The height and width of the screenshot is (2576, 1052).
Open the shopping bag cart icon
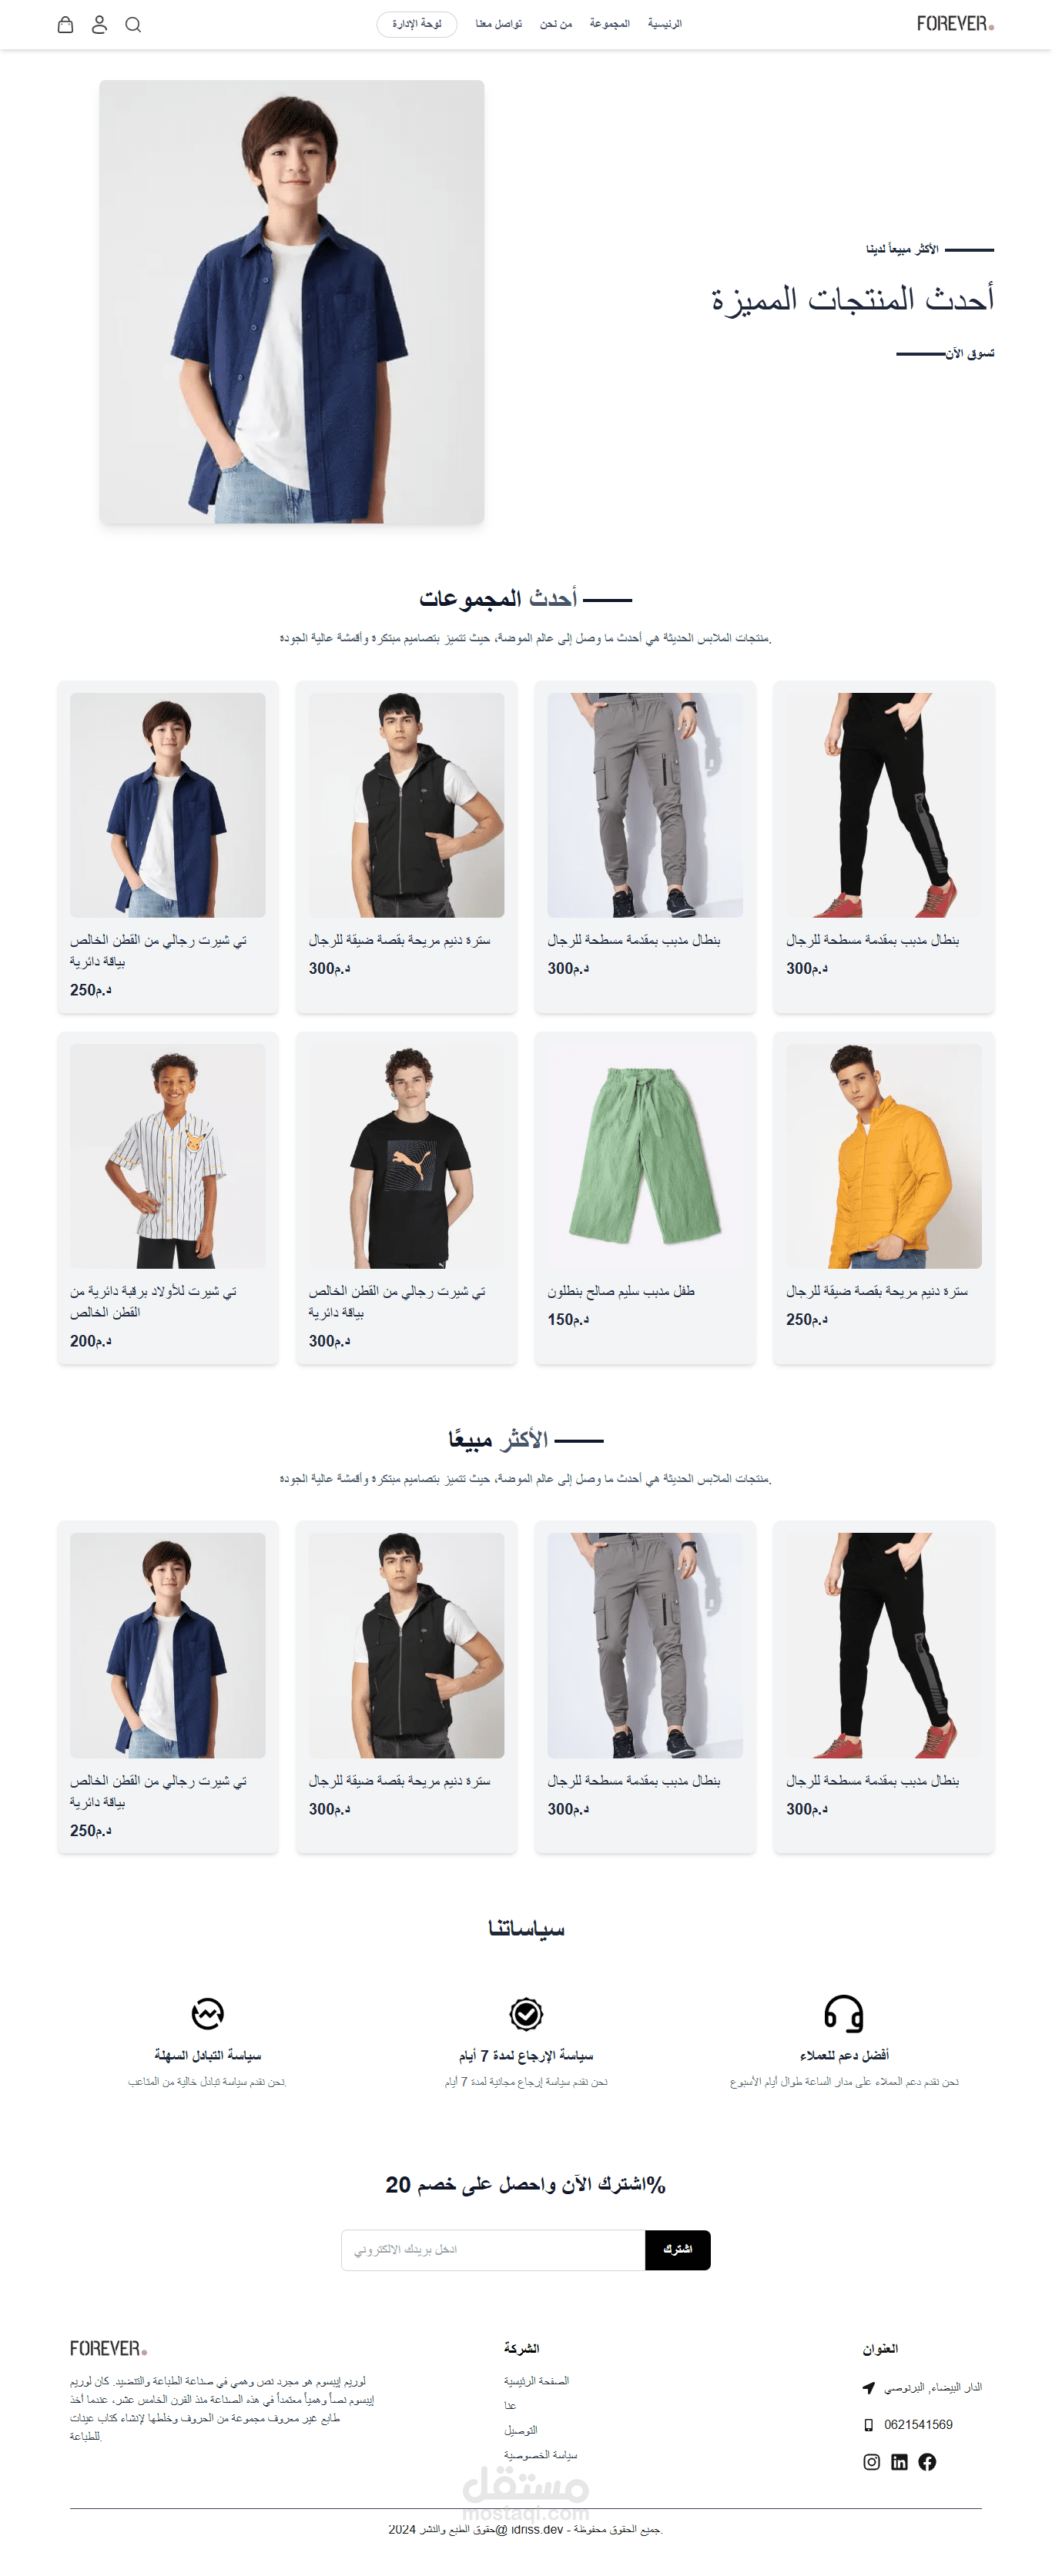pyautogui.click(x=65, y=24)
